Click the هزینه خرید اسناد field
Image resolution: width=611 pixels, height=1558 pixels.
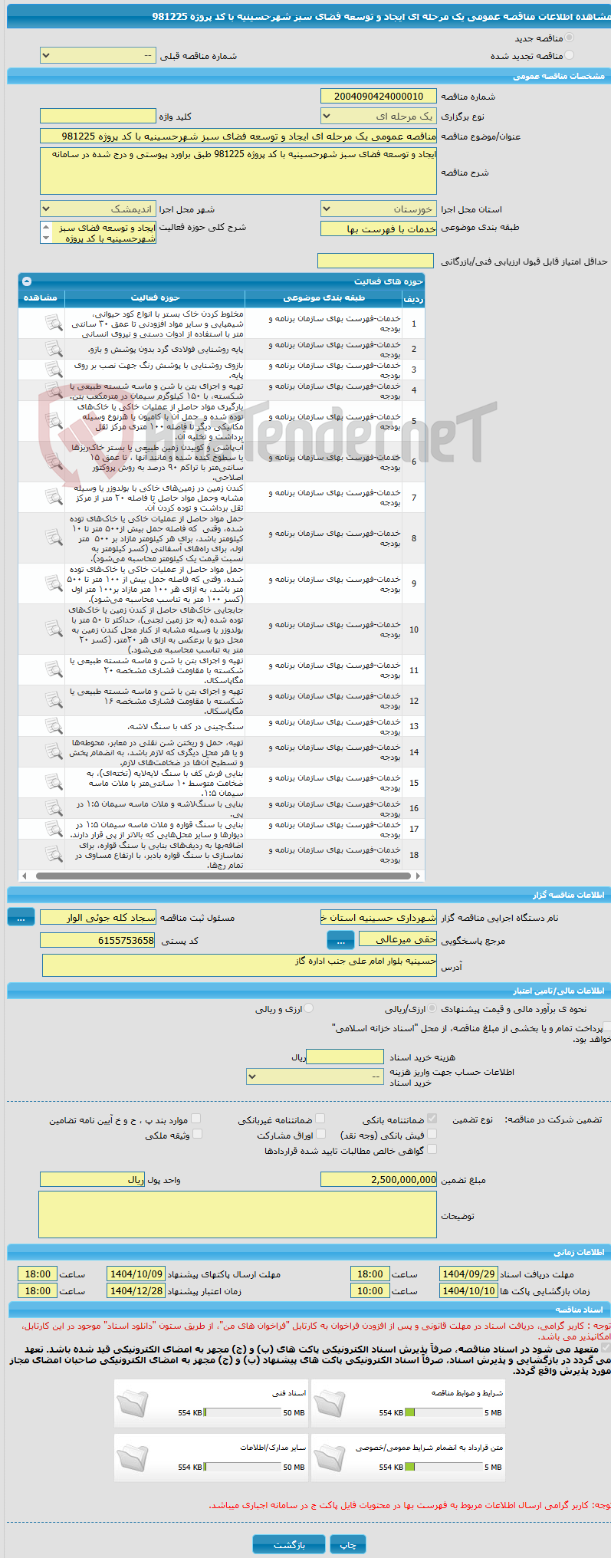(x=345, y=1057)
